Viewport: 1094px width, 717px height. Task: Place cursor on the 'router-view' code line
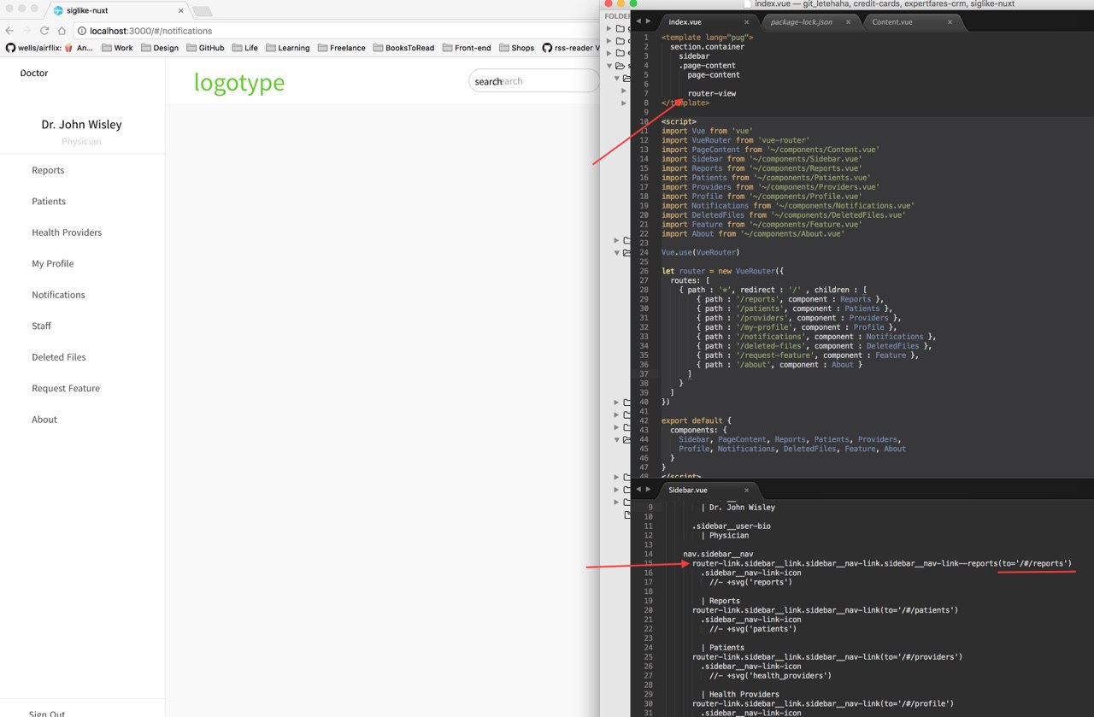point(711,93)
